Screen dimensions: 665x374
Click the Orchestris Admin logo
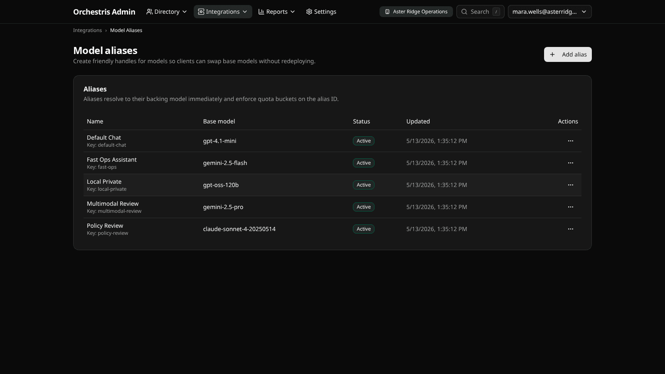(104, 12)
